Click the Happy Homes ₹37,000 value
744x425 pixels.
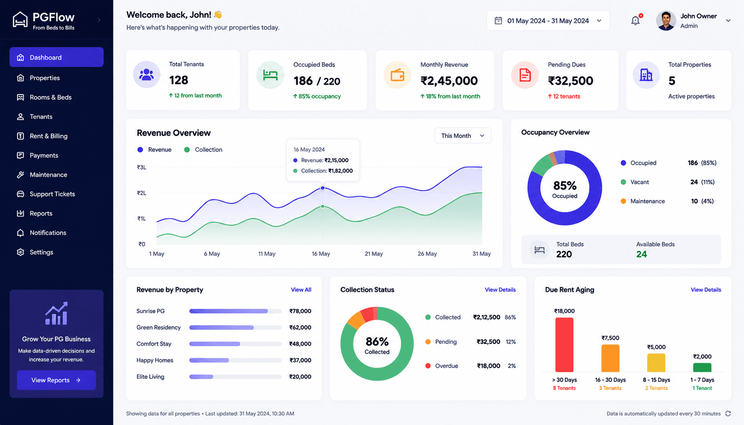(300, 360)
